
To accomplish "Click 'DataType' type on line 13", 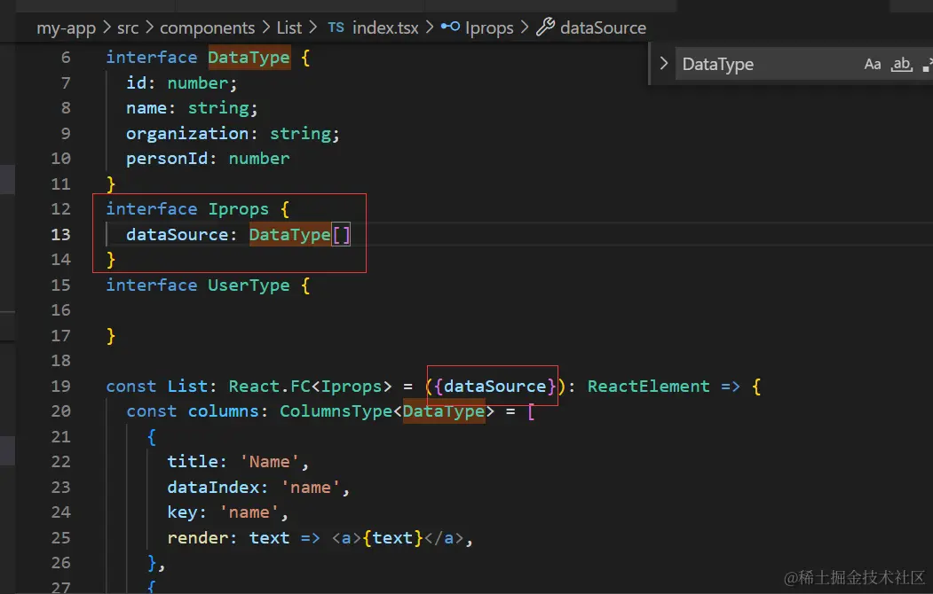I will coord(289,235).
